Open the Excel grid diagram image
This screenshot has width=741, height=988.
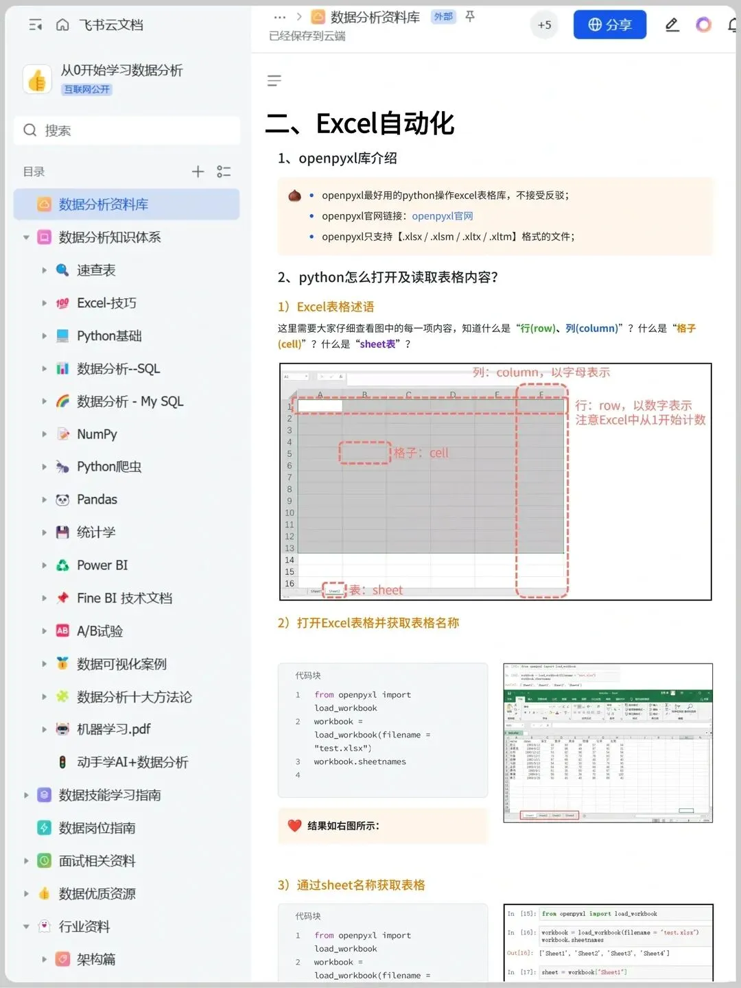(495, 482)
